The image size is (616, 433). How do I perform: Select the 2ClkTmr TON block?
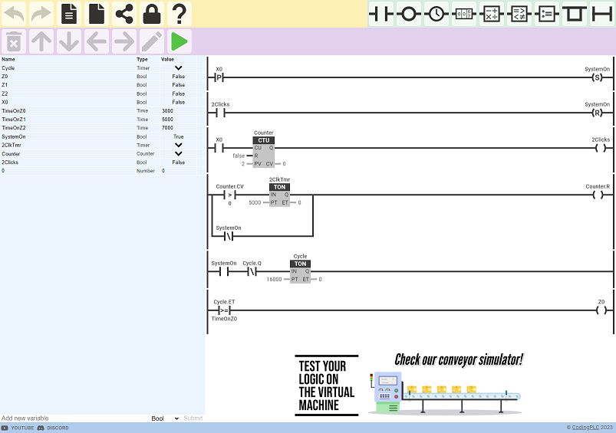point(280,195)
